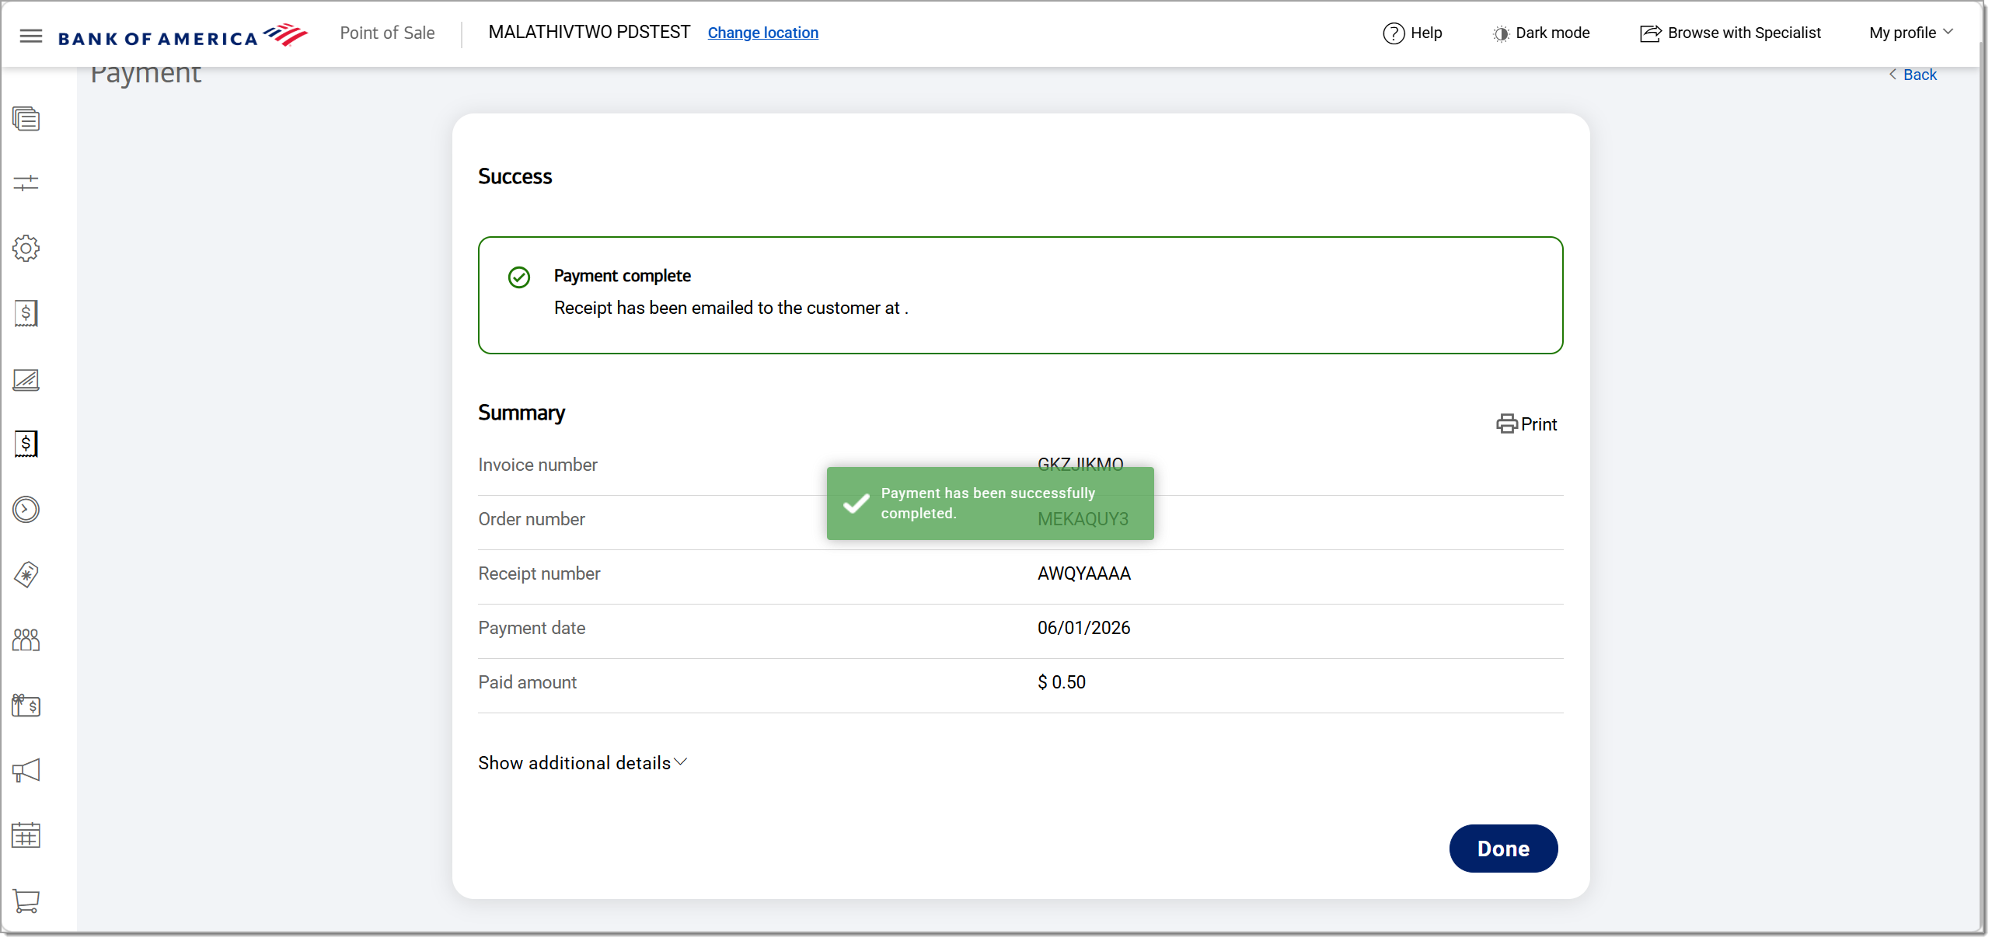Image resolution: width=1992 pixels, height=941 pixels.
Task: Expand Show additional details
Action: [583, 763]
